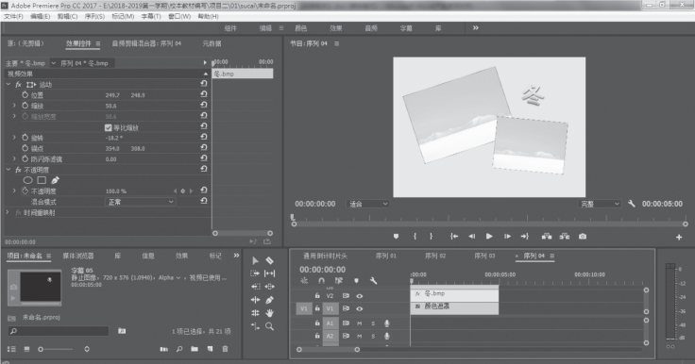Open zoom level 适合 dropdown
The height and width of the screenshot is (364, 695).
pos(368,204)
